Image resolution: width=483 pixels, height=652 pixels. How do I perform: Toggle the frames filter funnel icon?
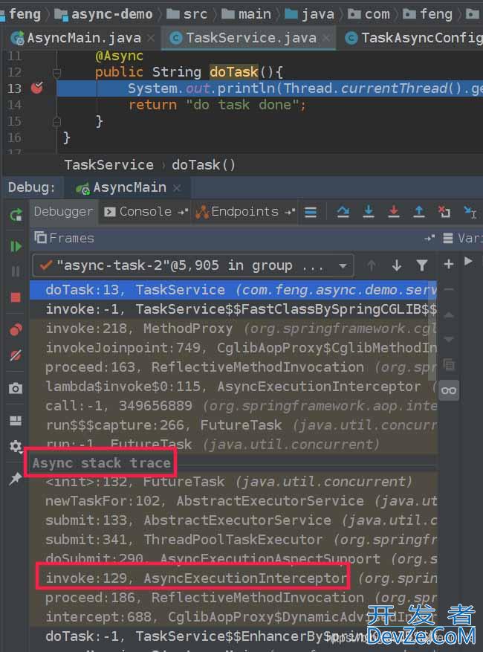(422, 265)
